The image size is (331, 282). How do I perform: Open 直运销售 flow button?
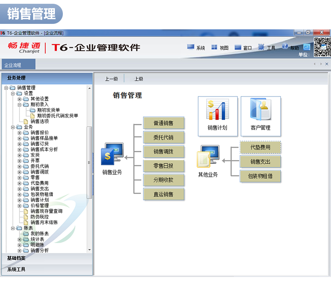[x=163, y=194]
